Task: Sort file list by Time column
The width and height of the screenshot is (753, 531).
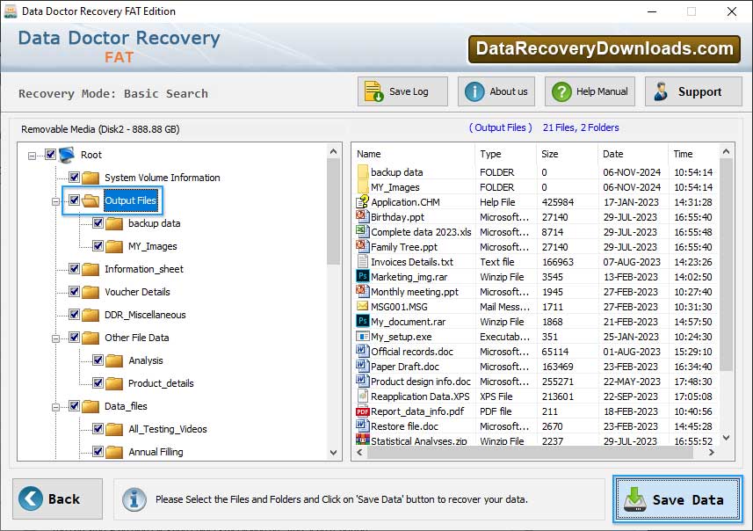Action: coord(693,154)
